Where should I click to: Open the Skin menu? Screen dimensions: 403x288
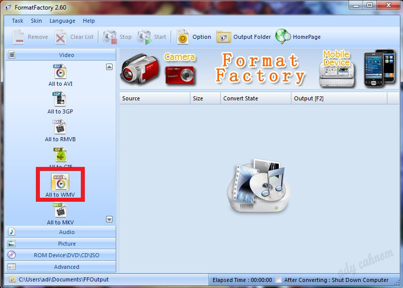[x=36, y=21]
